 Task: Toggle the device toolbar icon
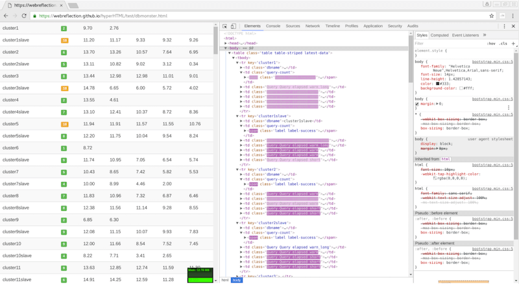click(233, 26)
